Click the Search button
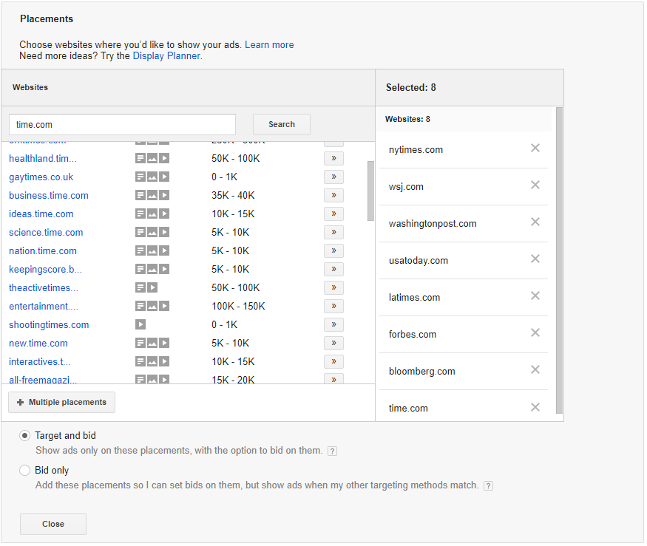Viewport: 647px width, 546px height. click(x=281, y=125)
